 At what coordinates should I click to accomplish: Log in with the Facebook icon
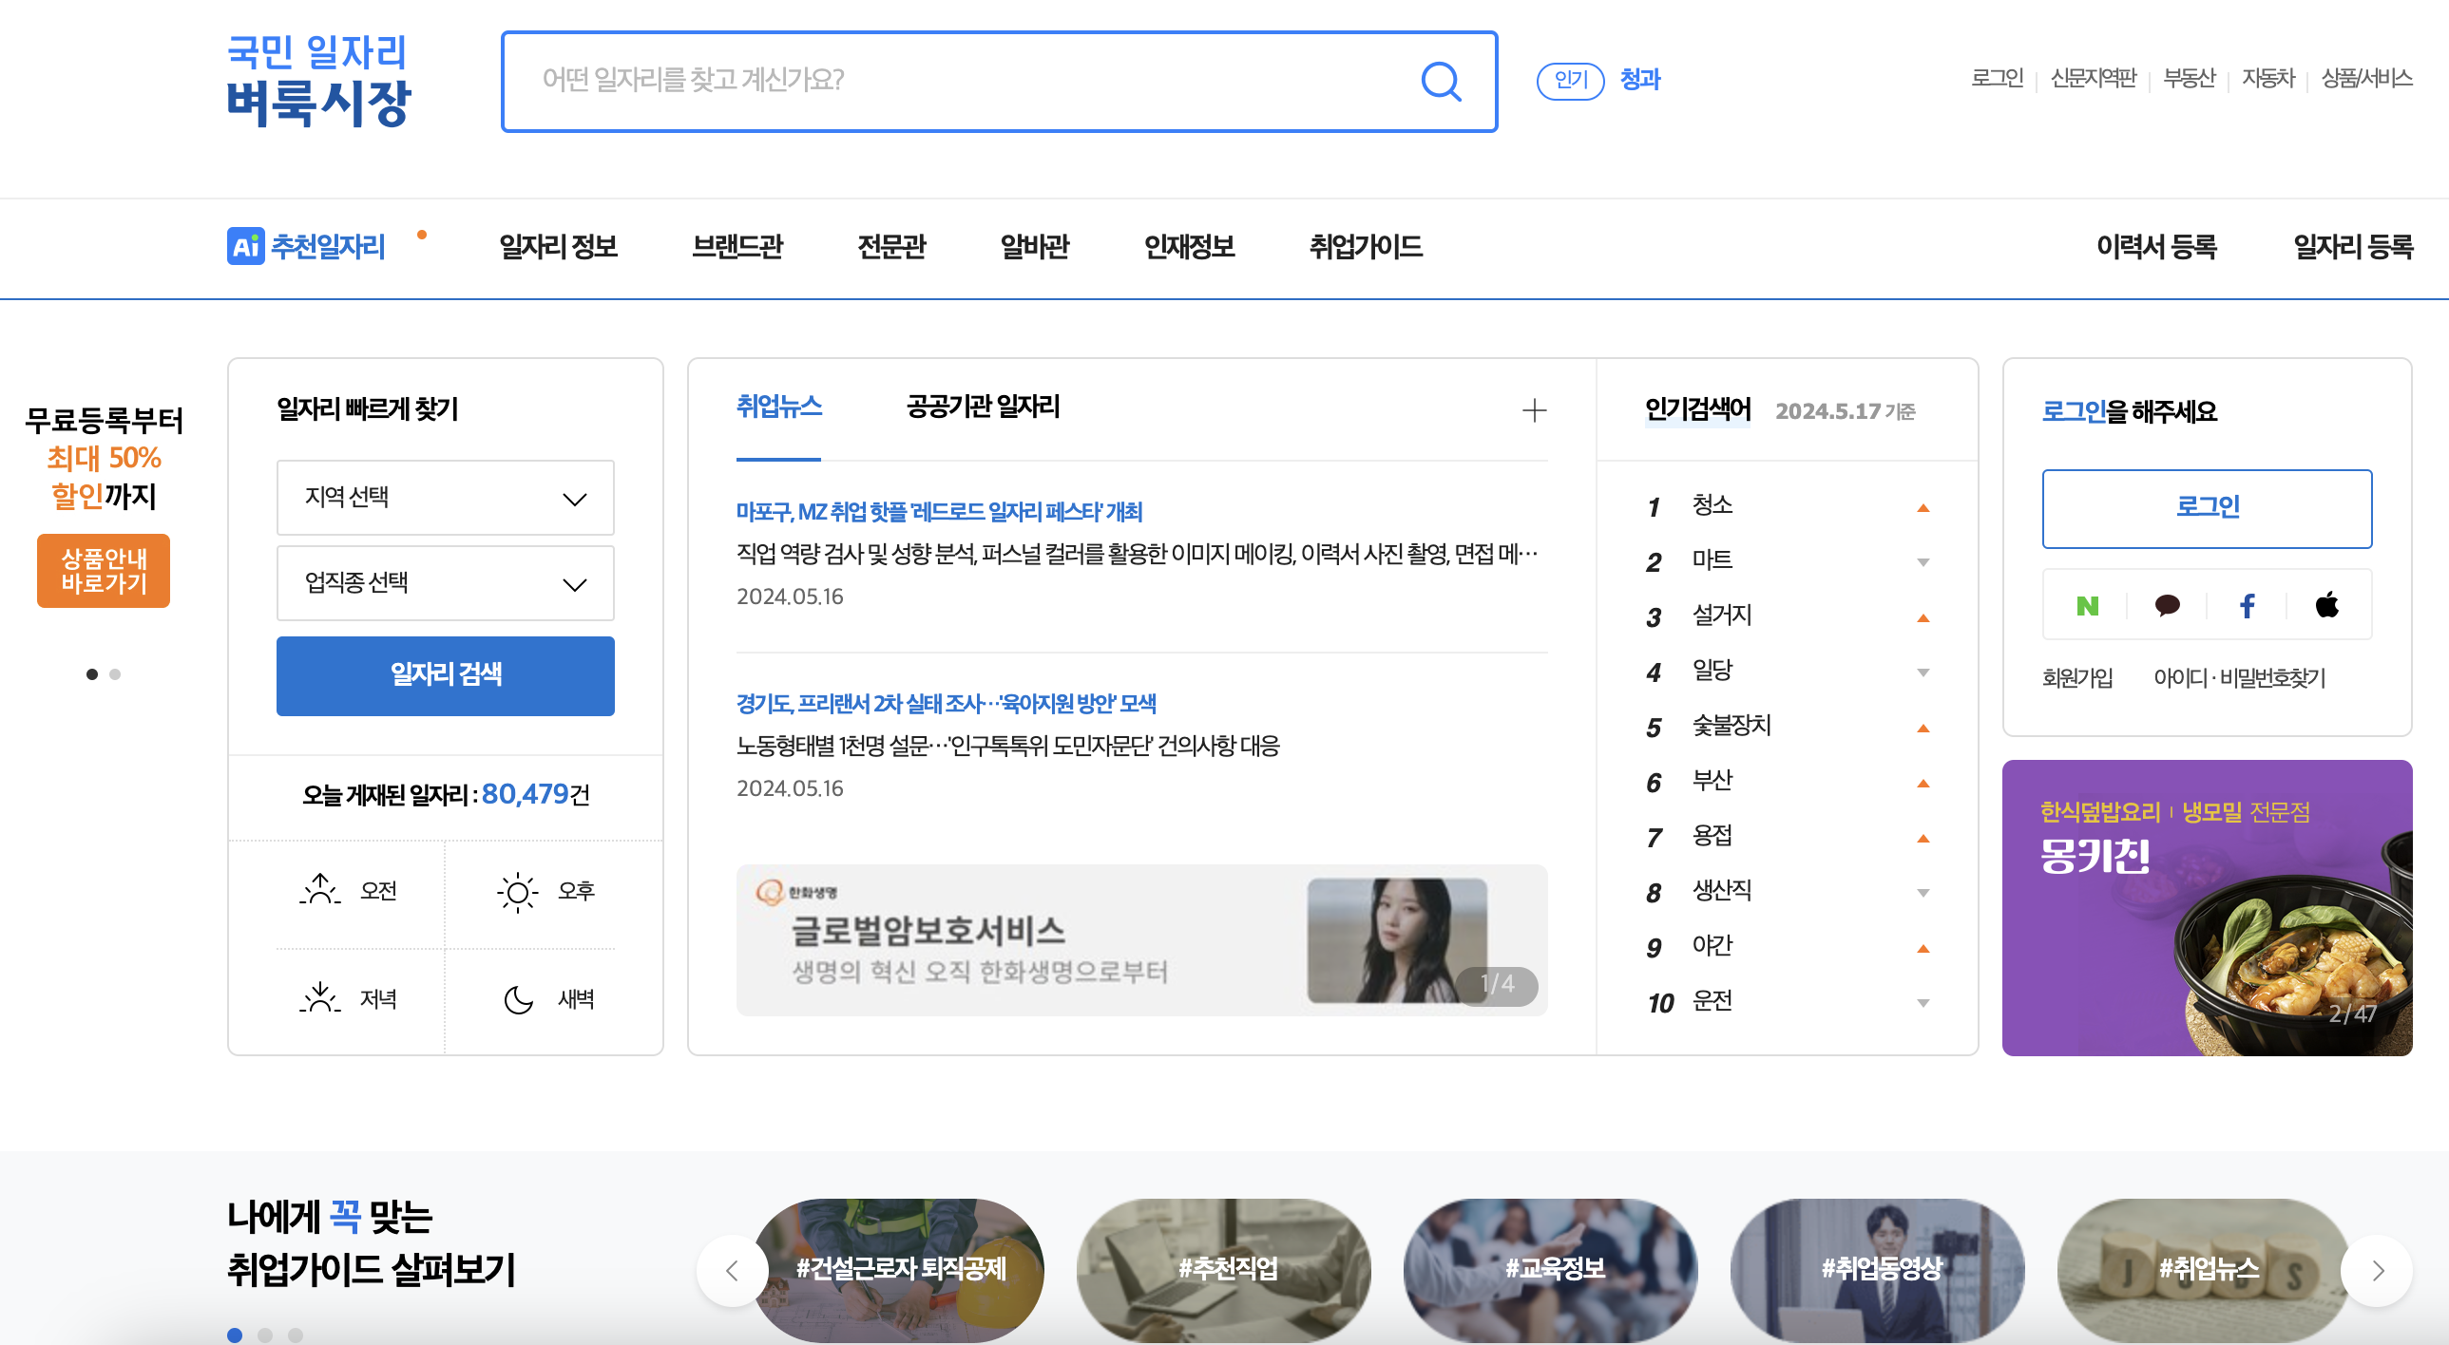tap(2247, 604)
